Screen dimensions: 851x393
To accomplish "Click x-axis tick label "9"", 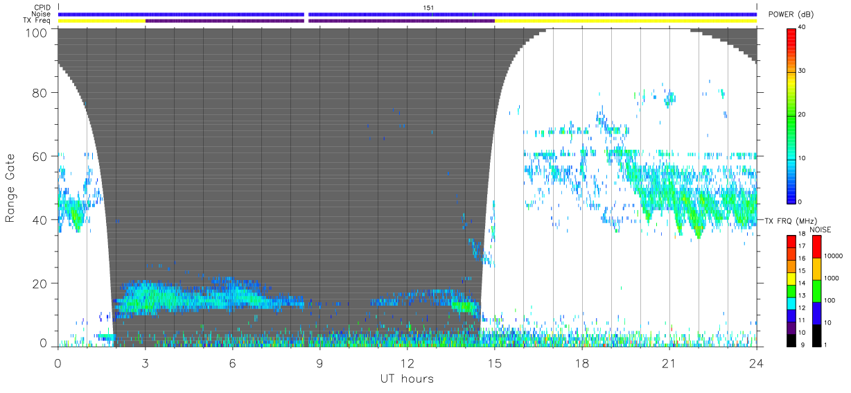I will click(319, 363).
